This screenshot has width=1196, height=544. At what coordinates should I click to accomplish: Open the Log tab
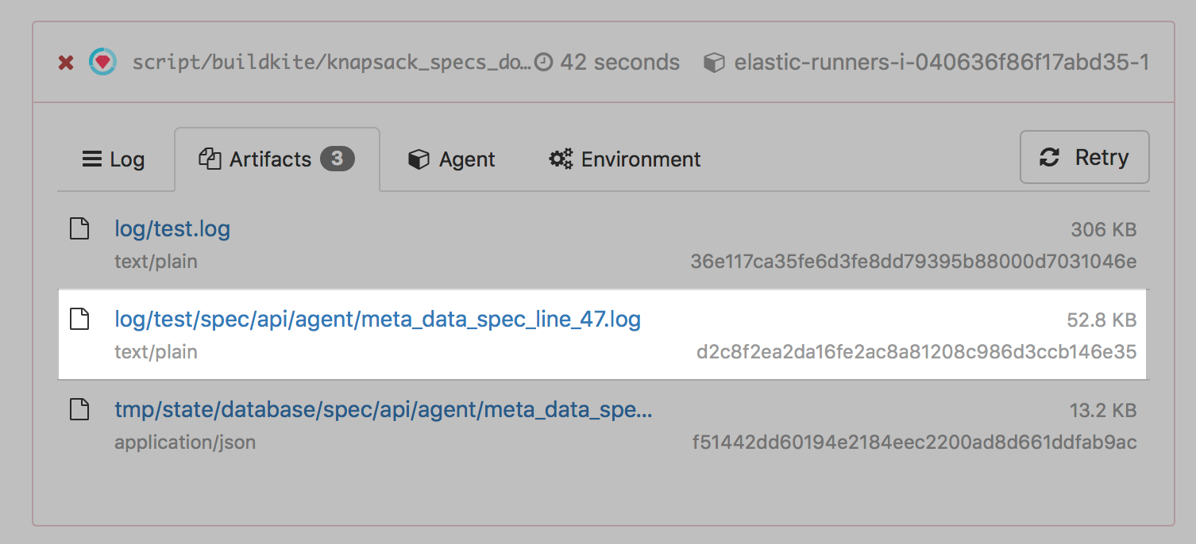(x=114, y=159)
